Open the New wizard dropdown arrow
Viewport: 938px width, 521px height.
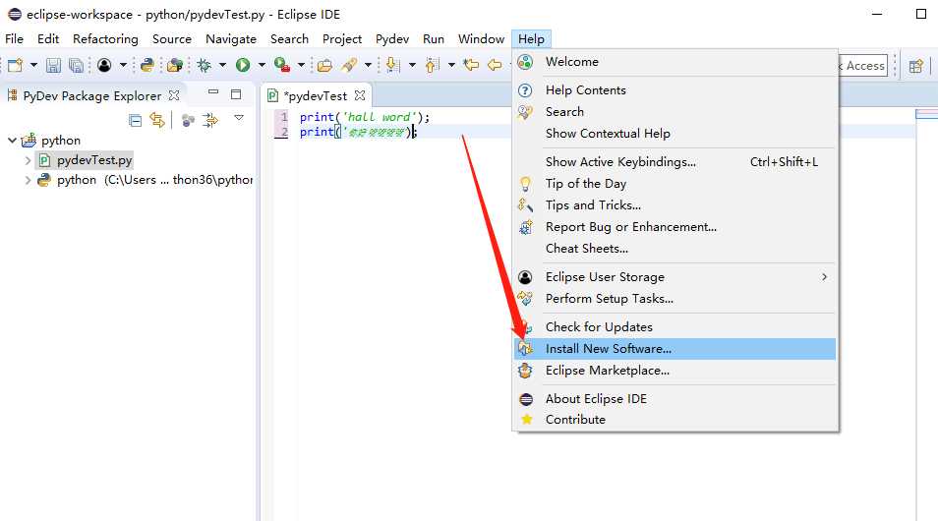point(33,65)
